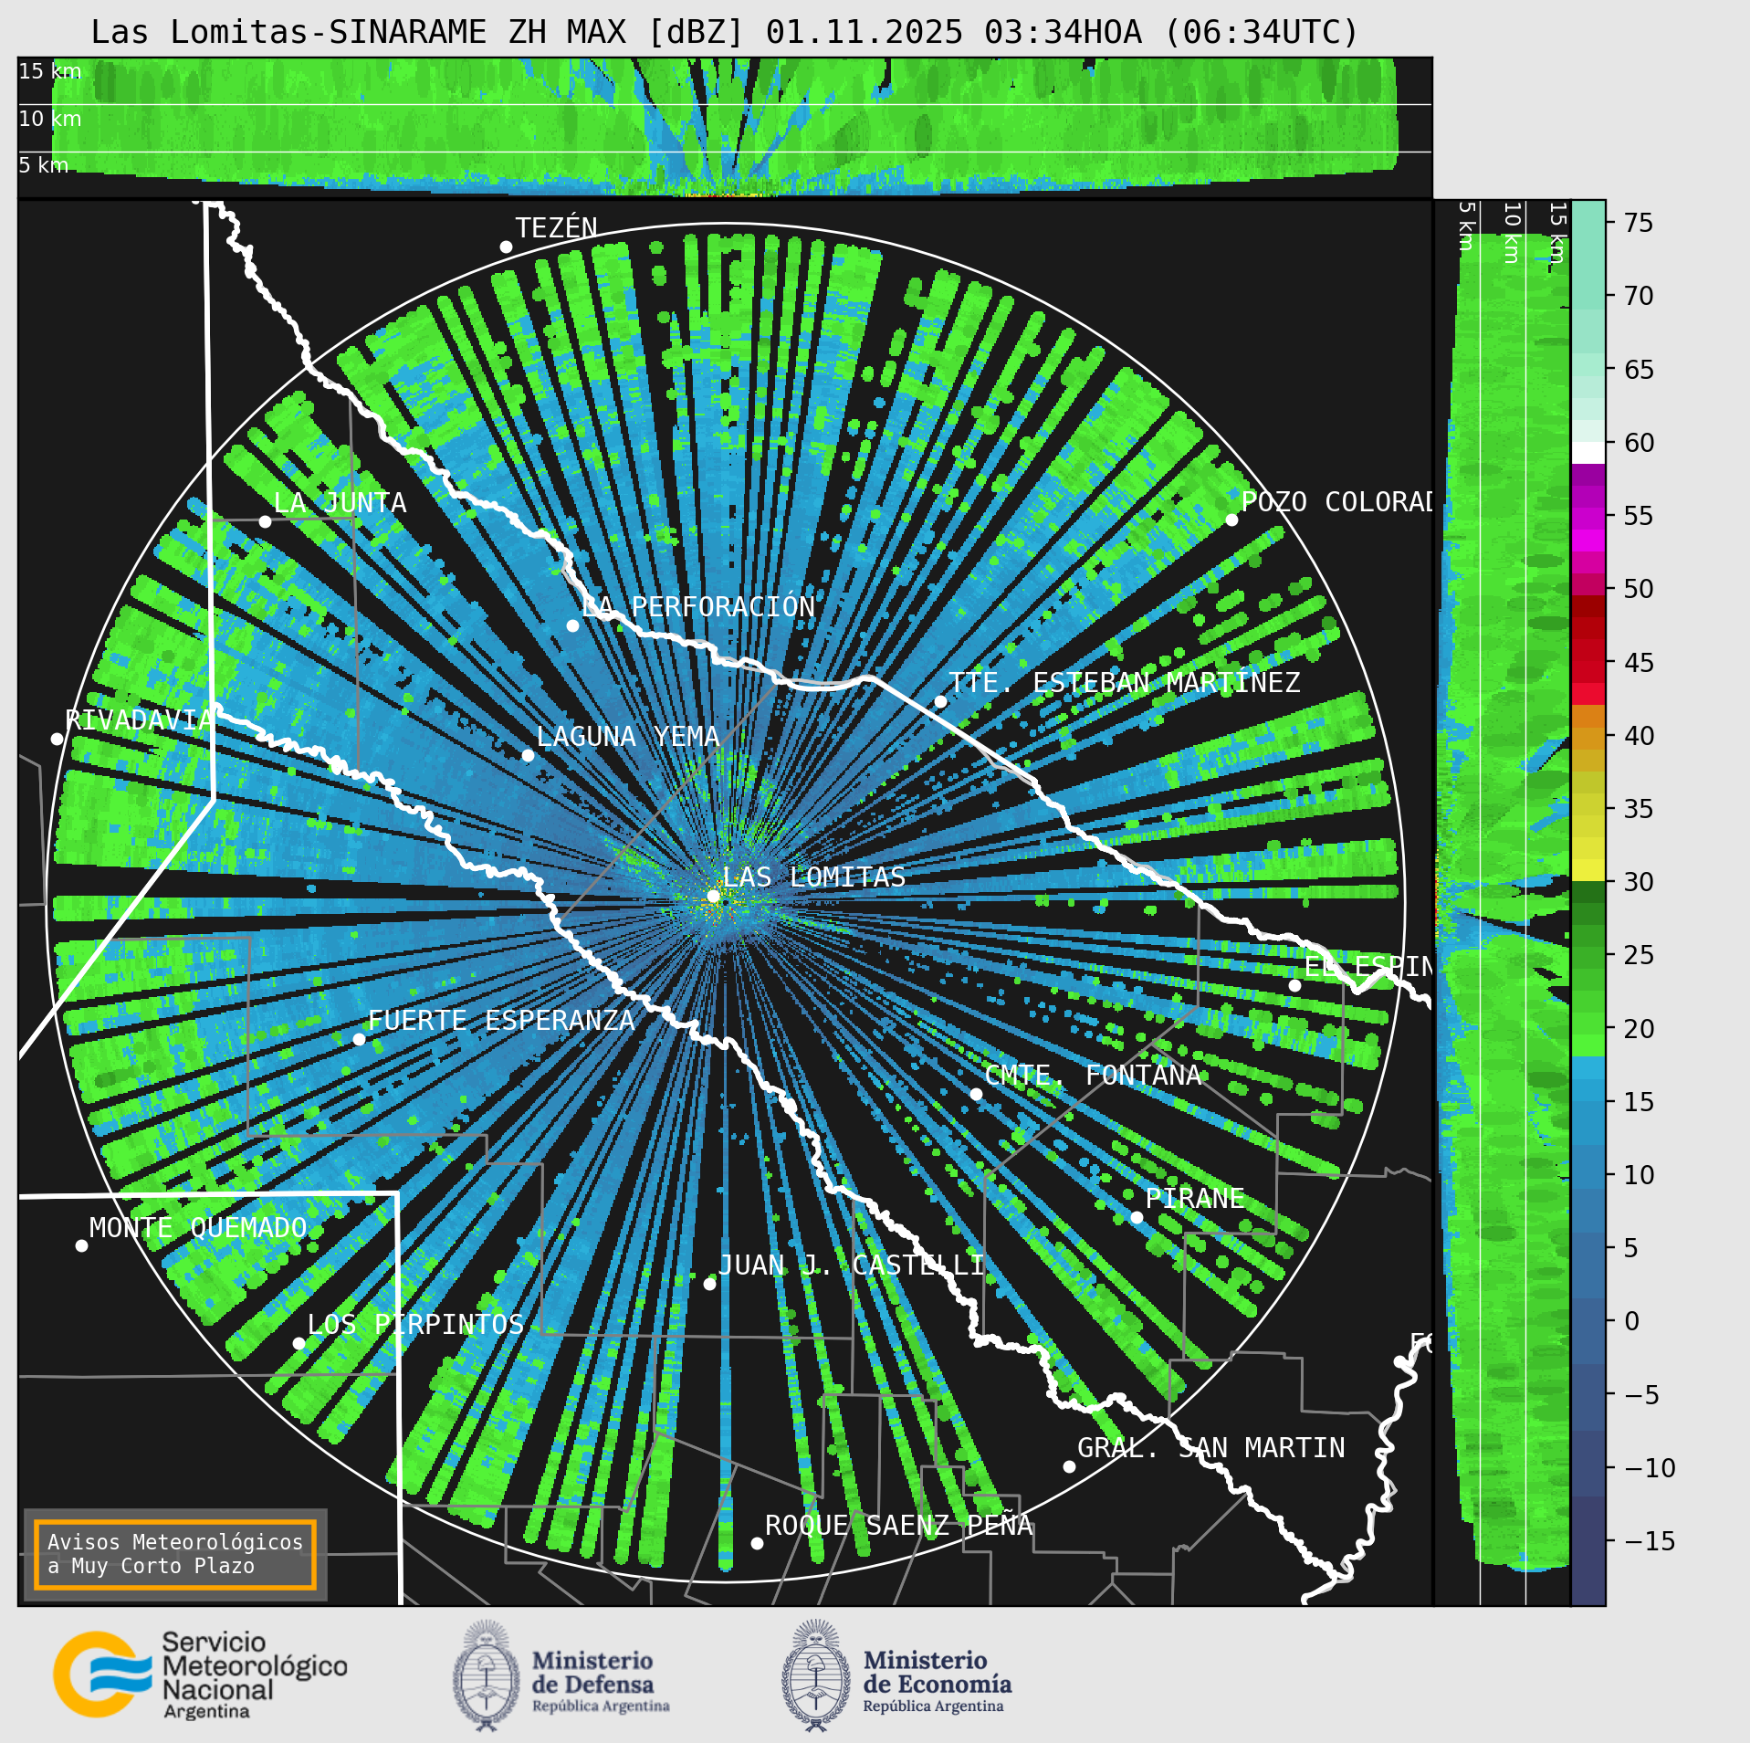This screenshot has width=1750, height=1743.
Task: Click the Servicio Meteorológico Nacional logo
Action: click(x=200, y=1675)
